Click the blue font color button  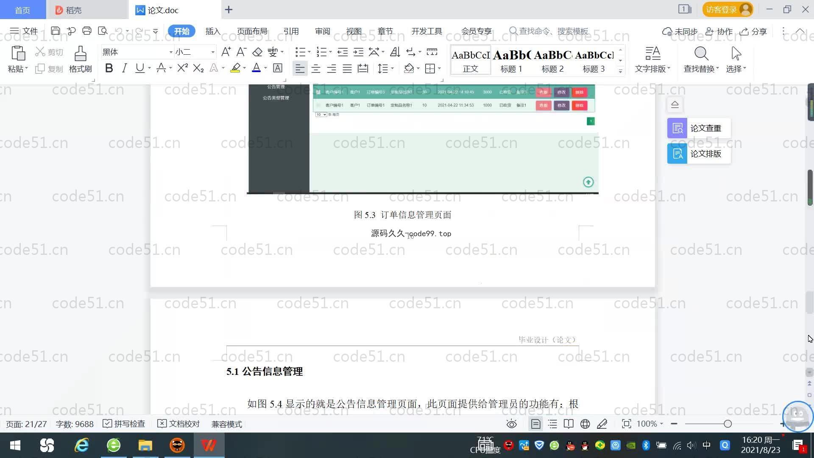256,68
